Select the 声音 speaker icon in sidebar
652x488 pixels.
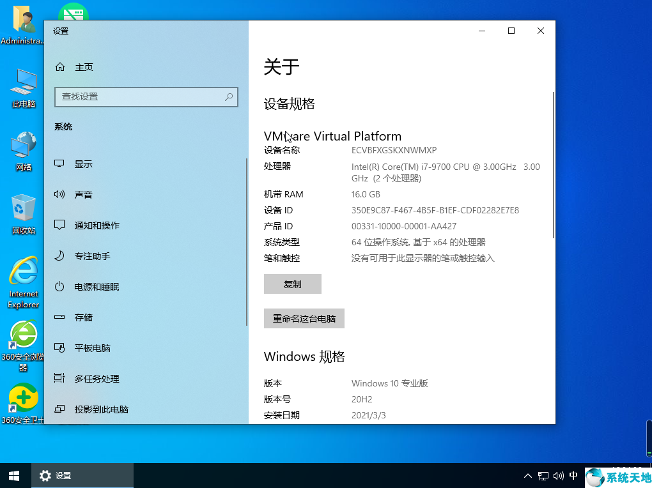(59, 194)
